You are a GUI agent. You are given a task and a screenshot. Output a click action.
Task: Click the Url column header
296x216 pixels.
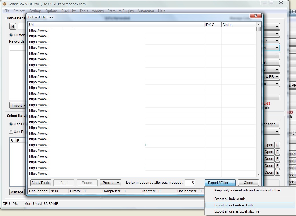click(116, 25)
